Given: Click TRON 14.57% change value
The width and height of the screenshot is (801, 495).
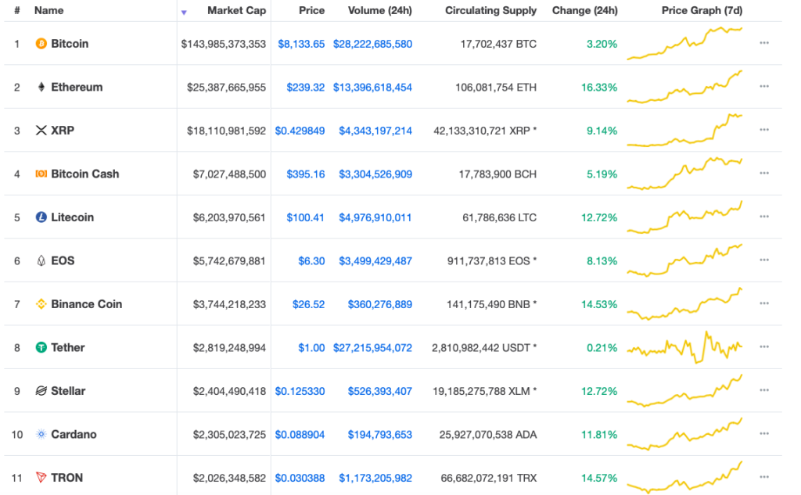Looking at the screenshot, I should [x=599, y=478].
